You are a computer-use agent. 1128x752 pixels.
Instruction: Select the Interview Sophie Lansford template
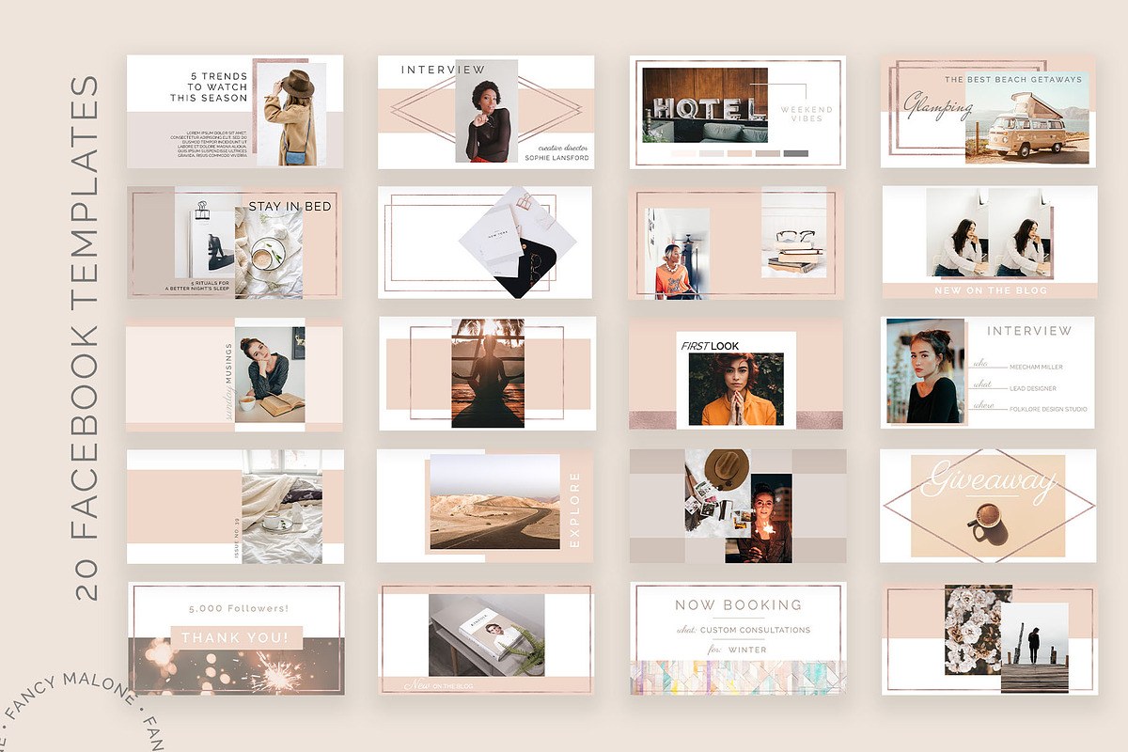pyautogui.click(x=486, y=112)
